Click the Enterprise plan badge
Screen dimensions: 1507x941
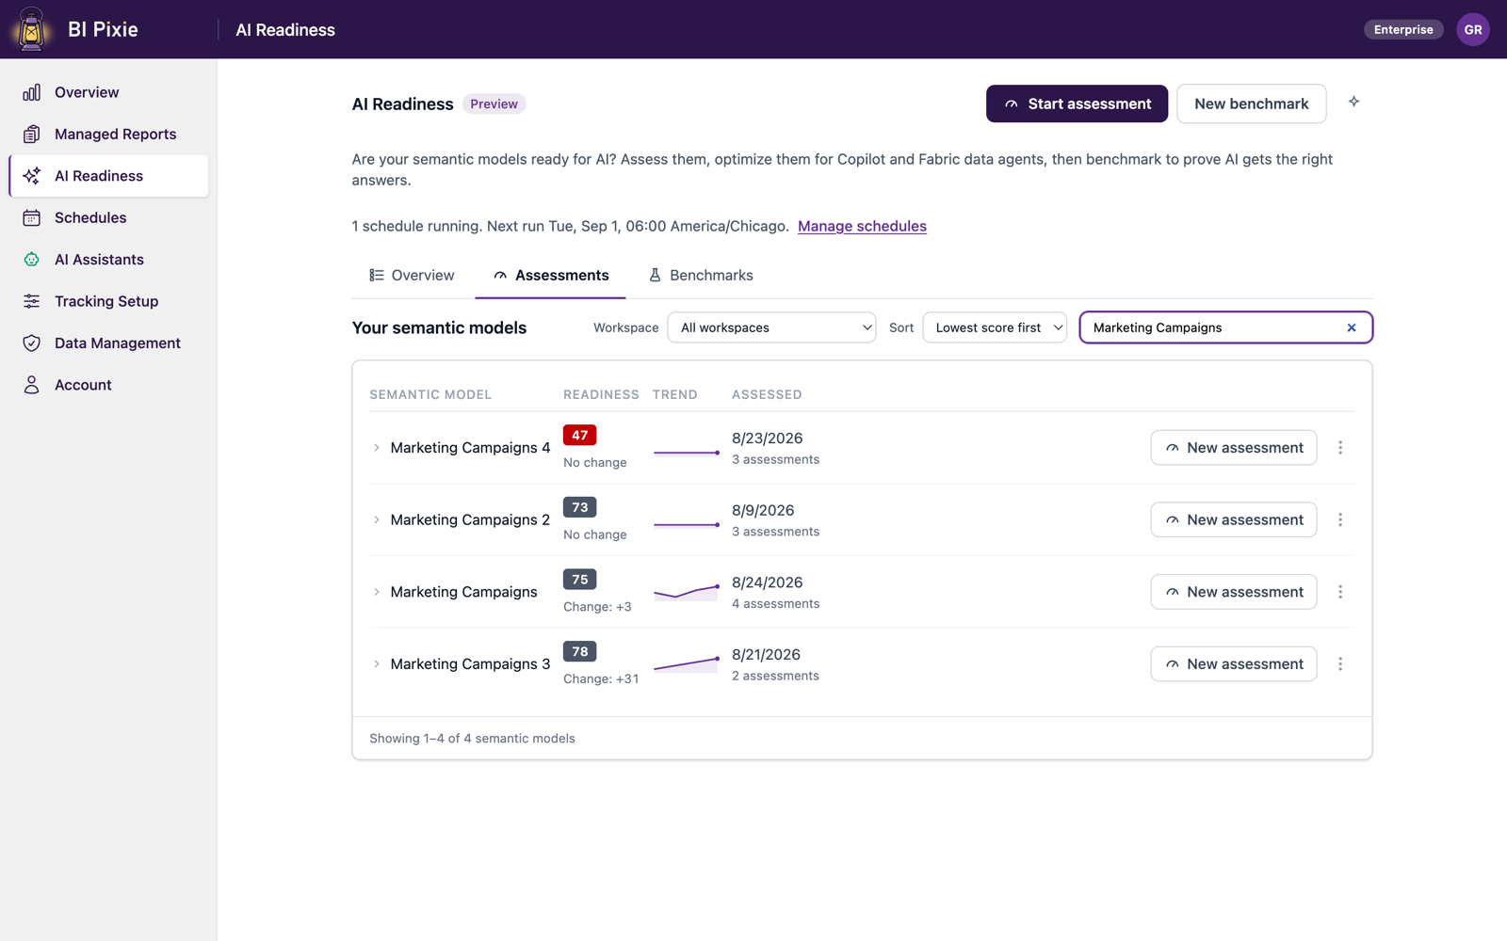point(1403,29)
